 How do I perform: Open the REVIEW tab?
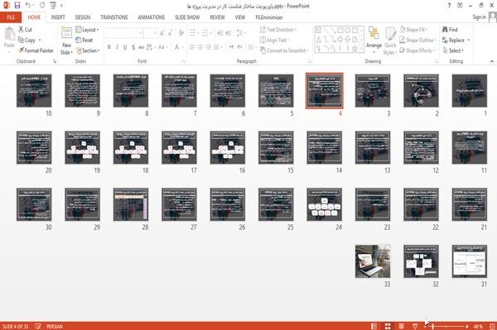click(x=217, y=17)
